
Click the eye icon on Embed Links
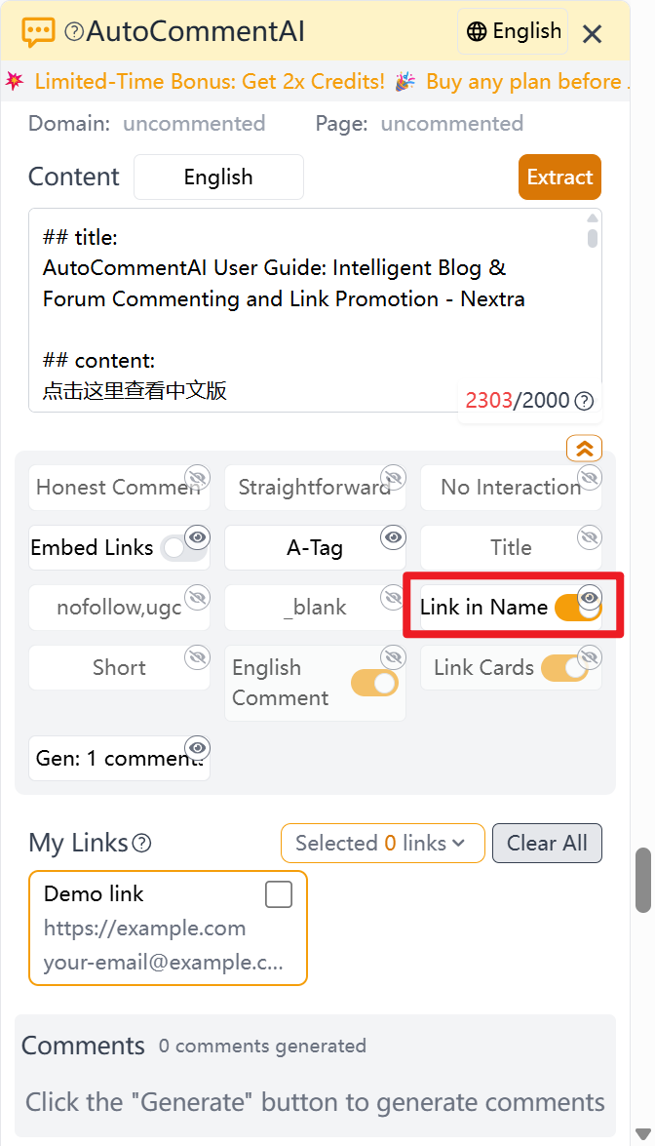[198, 536]
